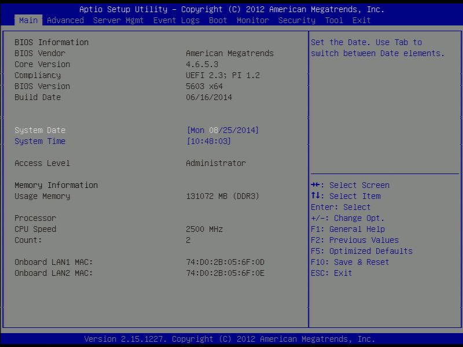The height and width of the screenshot is (347, 463).
Task: Click the Administrator access value
Action: pyautogui.click(x=216, y=163)
